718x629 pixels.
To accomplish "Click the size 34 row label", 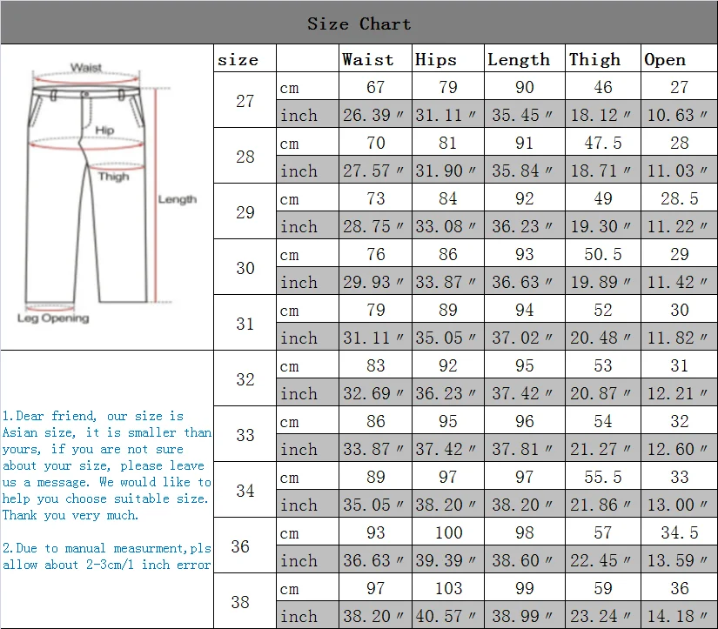I will pyautogui.click(x=245, y=491).
